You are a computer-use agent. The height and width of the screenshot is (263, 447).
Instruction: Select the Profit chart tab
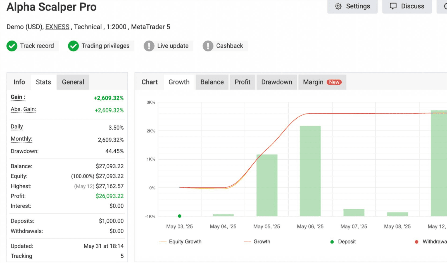(242, 82)
